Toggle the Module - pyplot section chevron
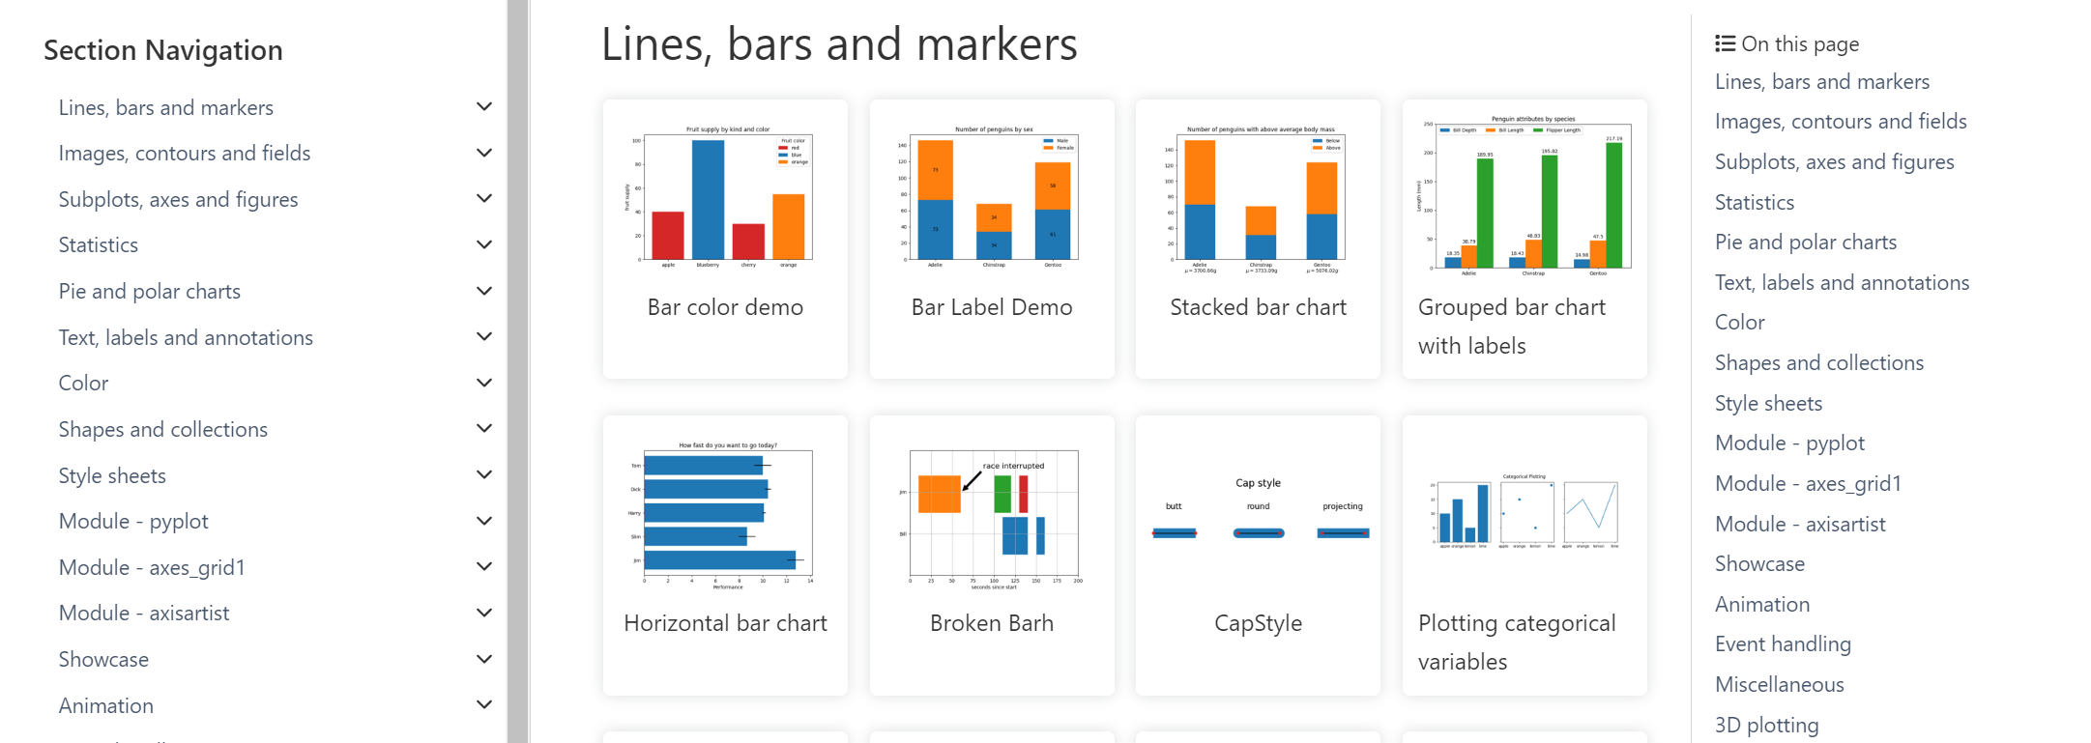 point(484,522)
